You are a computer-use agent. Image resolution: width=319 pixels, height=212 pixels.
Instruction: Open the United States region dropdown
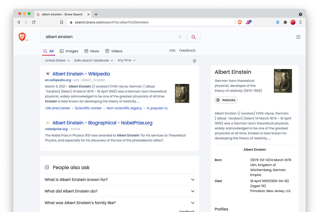tap(57, 60)
